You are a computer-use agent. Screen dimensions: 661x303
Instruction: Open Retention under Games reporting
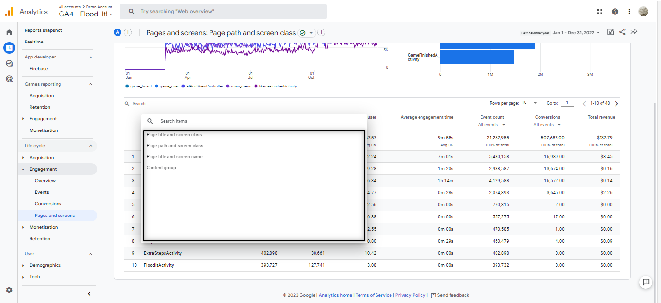[40, 107]
